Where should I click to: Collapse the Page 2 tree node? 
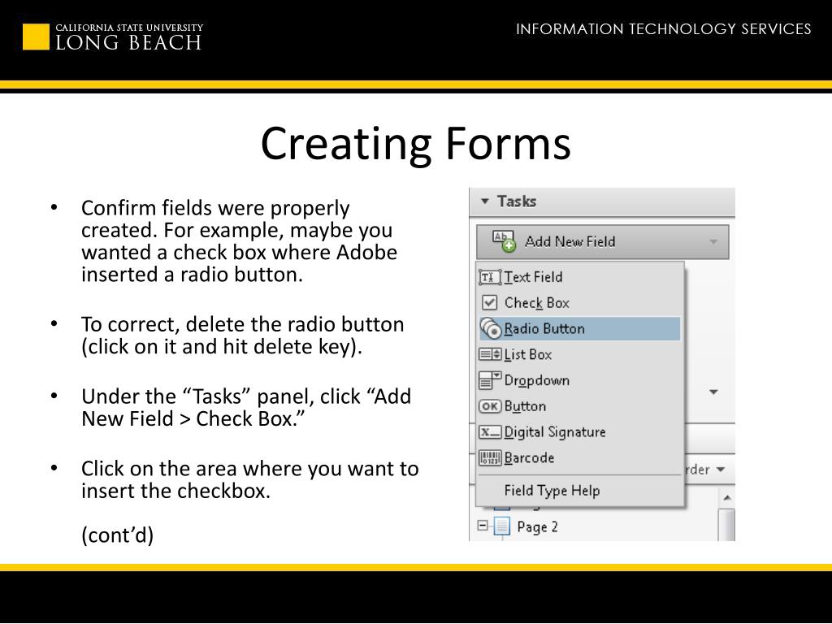483,526
